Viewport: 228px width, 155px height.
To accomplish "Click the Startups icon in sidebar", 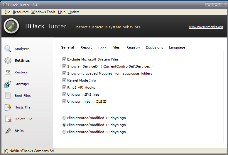I will click(8, 84).
